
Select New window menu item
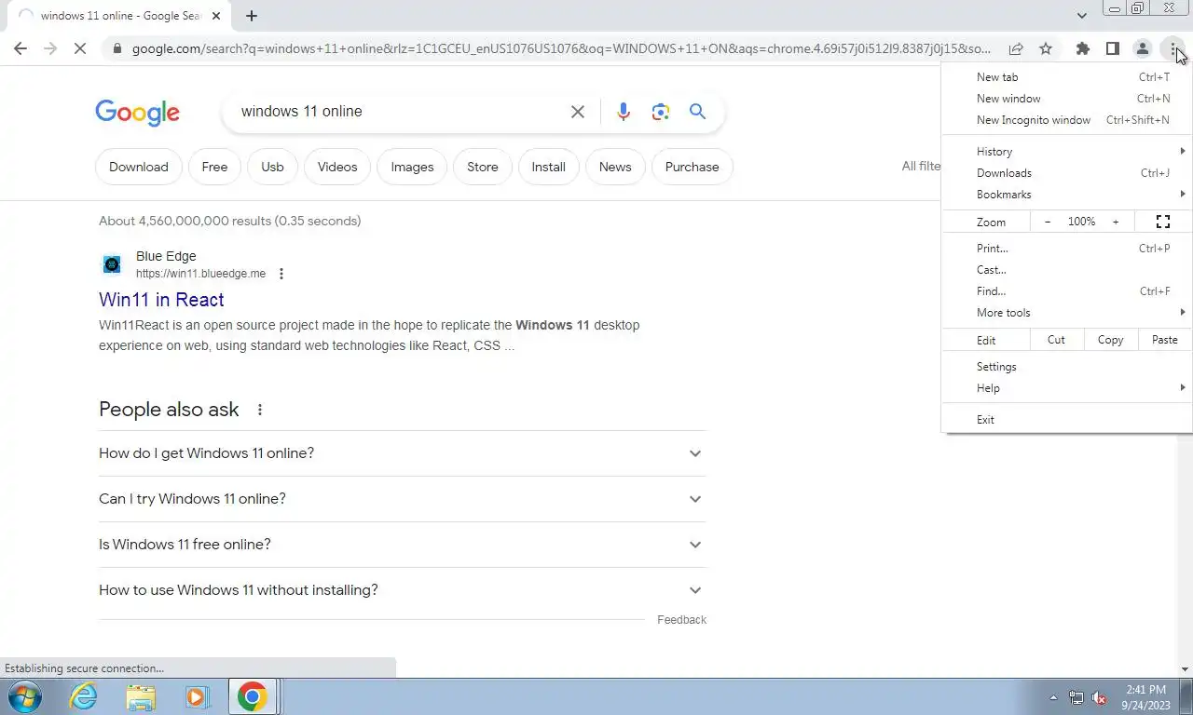[x=1067, y=99]
